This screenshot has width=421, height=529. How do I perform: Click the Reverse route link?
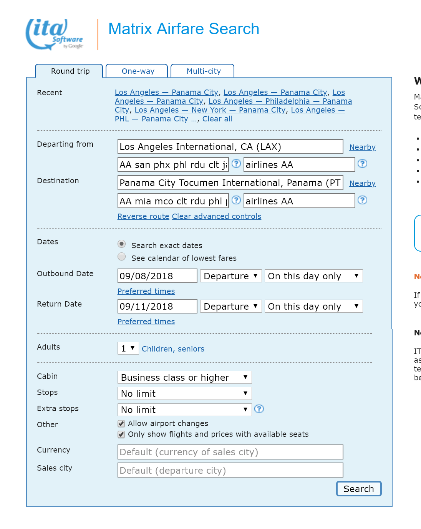[x=143, y=216]
